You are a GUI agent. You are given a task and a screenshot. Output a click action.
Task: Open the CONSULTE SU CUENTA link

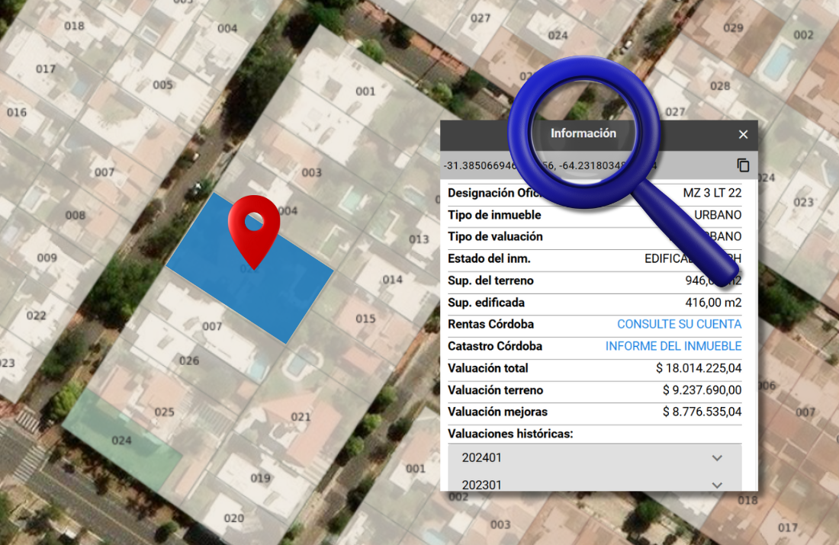(x=679, y=324)
